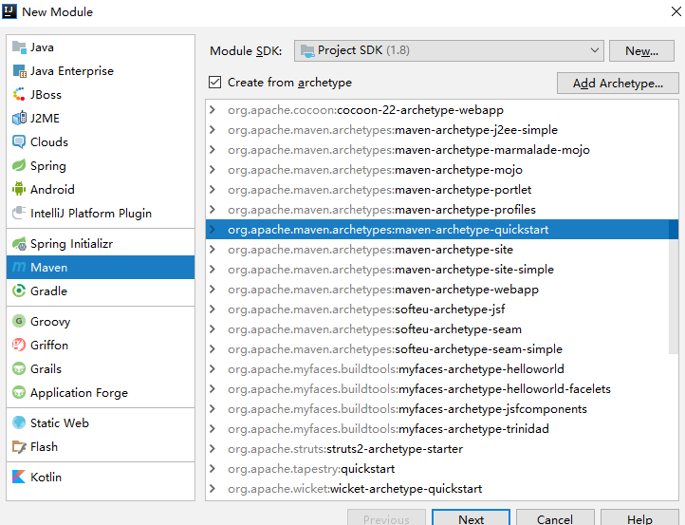Select the Static Web globe icon
685x525 pixels.
pos(19,422)
